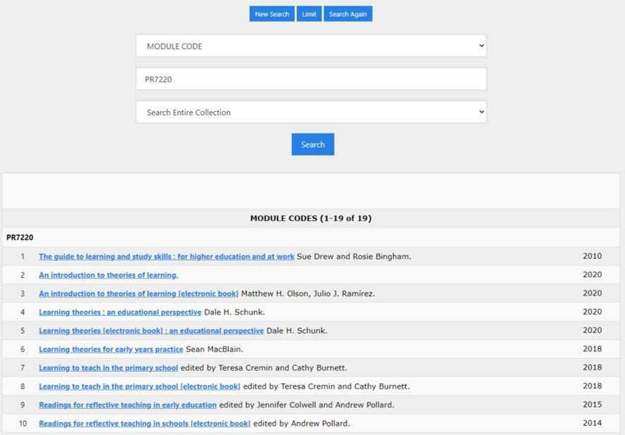The width and height of the screenshot is (625, 435).
Task: Expand the MODULE CODE dropdown chevron arrow
Action: point(481,45)
